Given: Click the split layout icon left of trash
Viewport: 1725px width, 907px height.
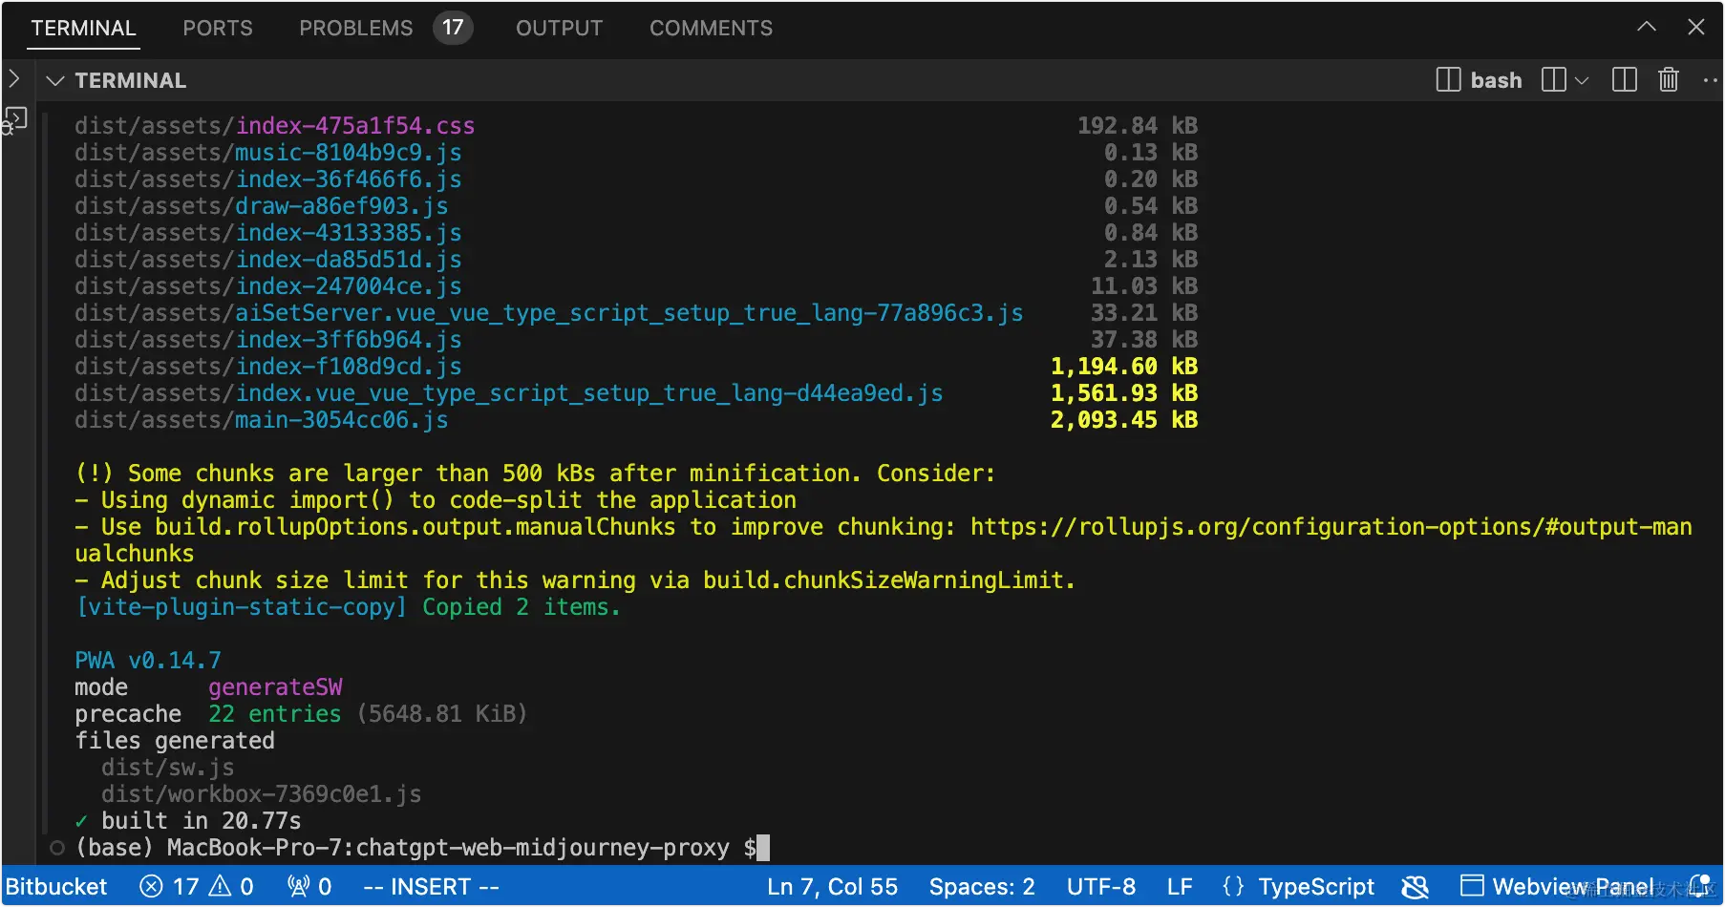Looking at the screenshot, I should point(1624,80).
